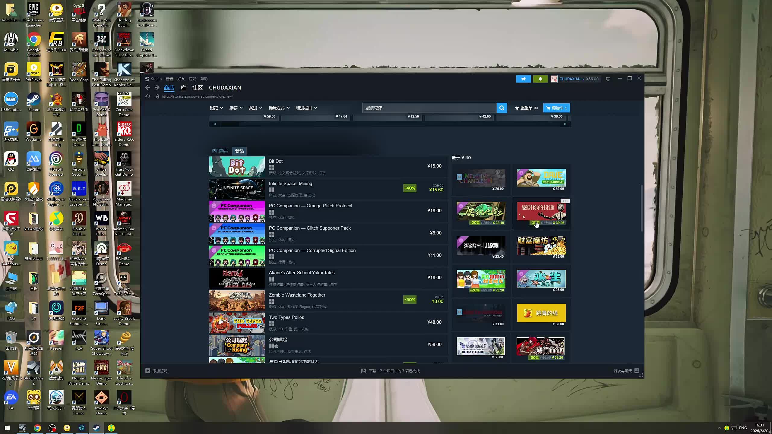Open Infinite Space: Mining listing

[328, 189]
